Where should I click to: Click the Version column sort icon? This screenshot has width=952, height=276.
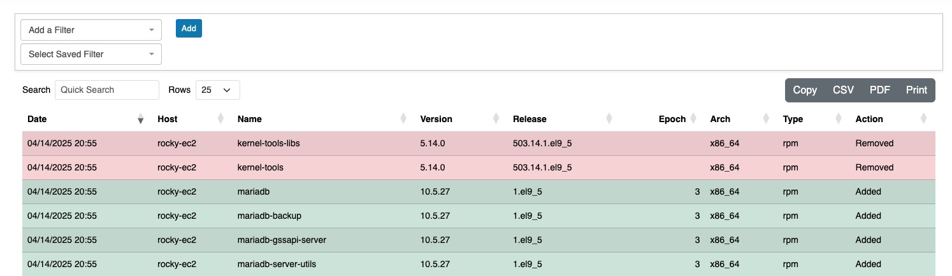click(x=496, y=119)
